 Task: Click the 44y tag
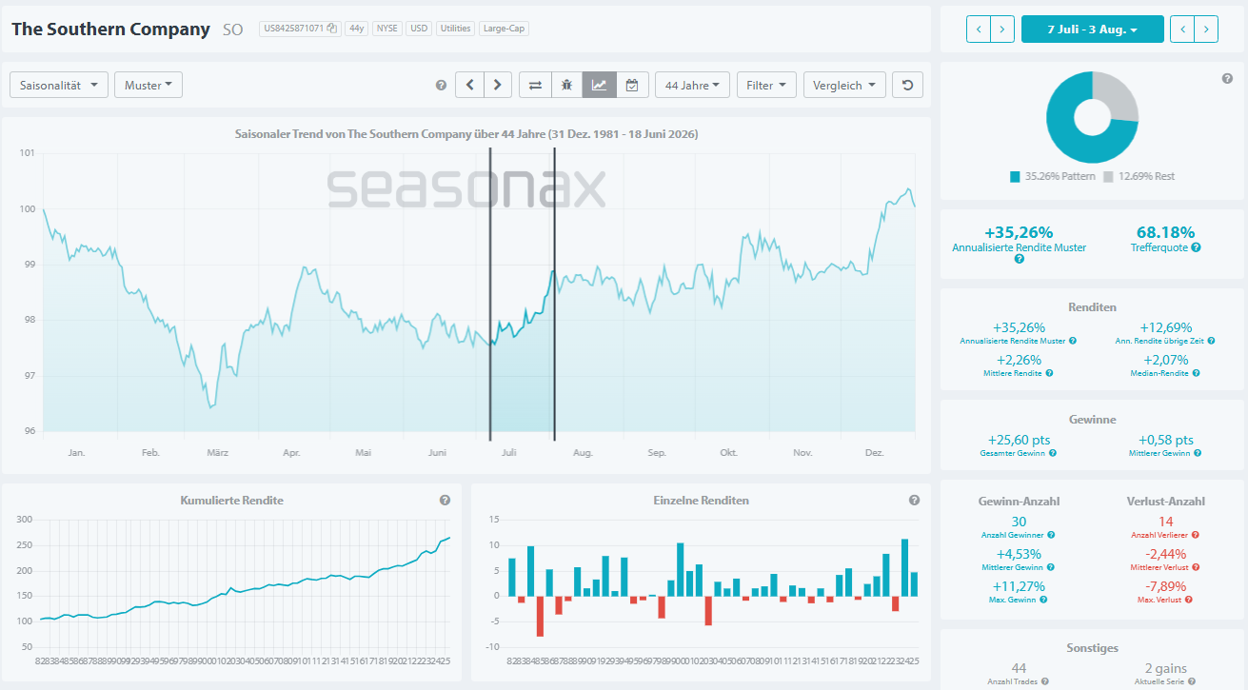tap(357, 29)
